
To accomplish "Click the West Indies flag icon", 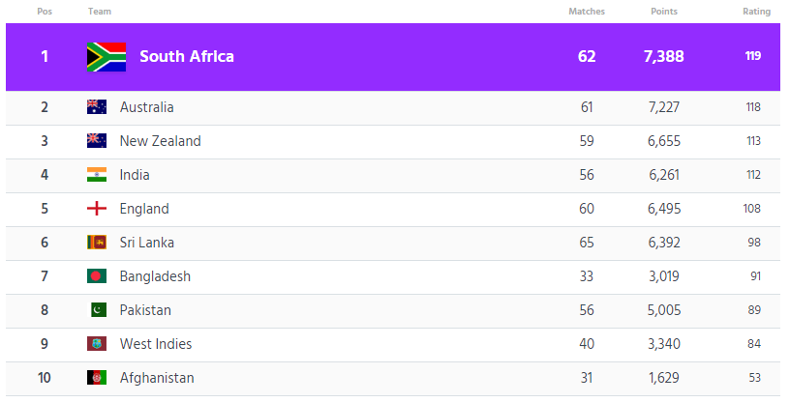I will pos(97,344).
